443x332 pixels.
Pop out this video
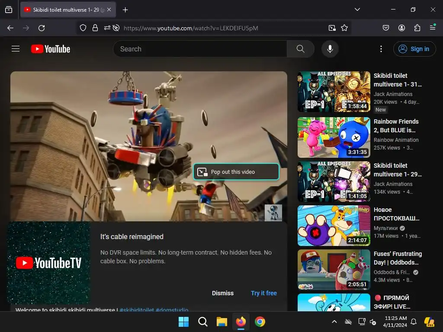[236, 172]
